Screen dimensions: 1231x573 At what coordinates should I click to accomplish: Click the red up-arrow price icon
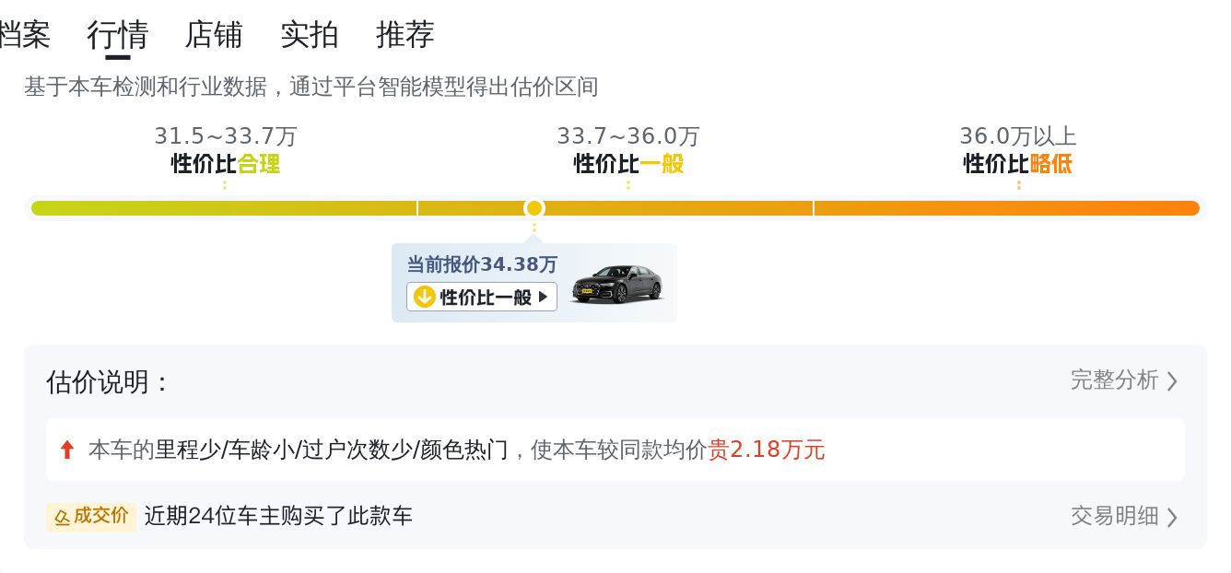click(66, 450)
